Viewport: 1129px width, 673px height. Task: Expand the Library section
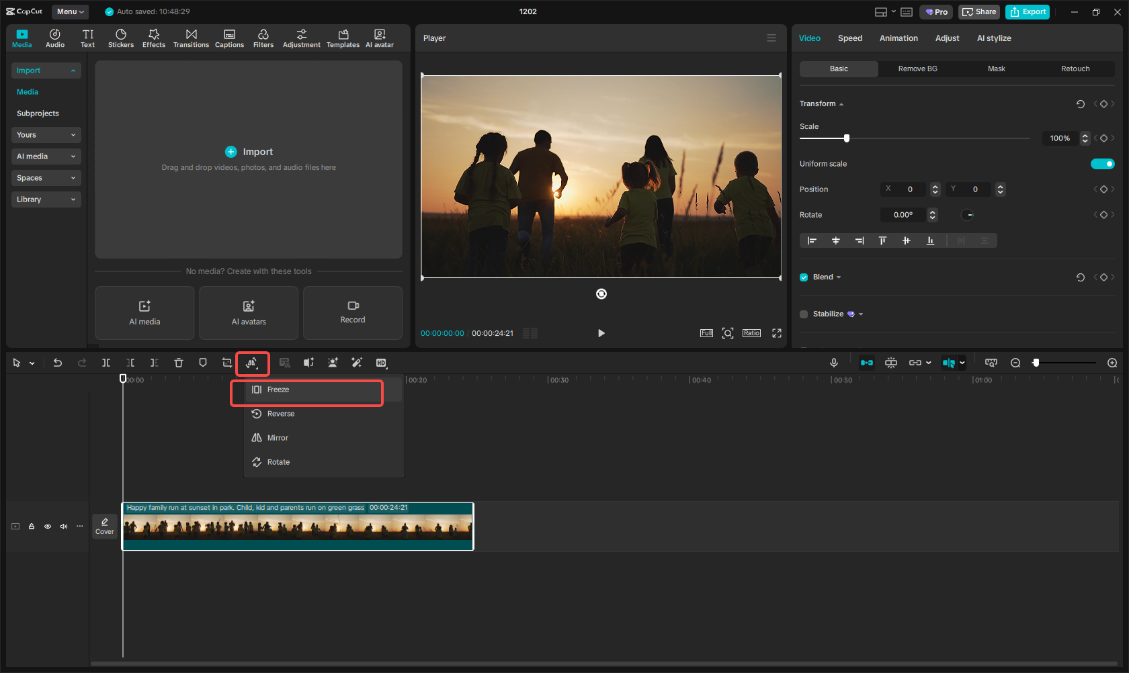(46, 199)
